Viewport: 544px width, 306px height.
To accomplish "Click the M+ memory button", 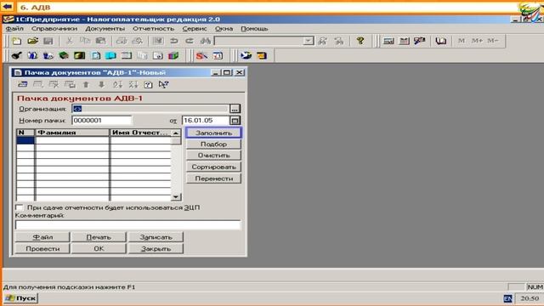I will [477, 41].
